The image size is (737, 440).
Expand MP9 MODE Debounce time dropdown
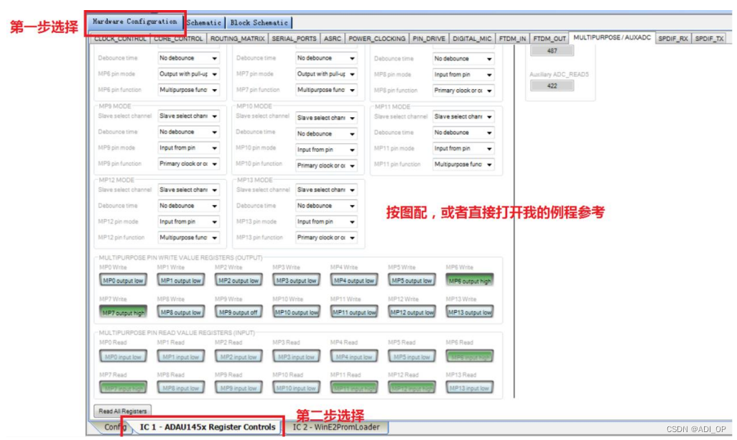pos(188,132)
